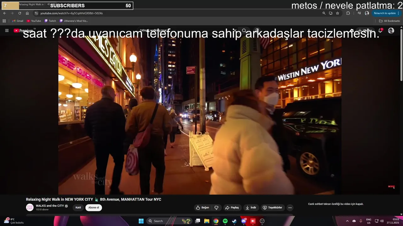Click the microphone tray icon

[x=361, y=221]
